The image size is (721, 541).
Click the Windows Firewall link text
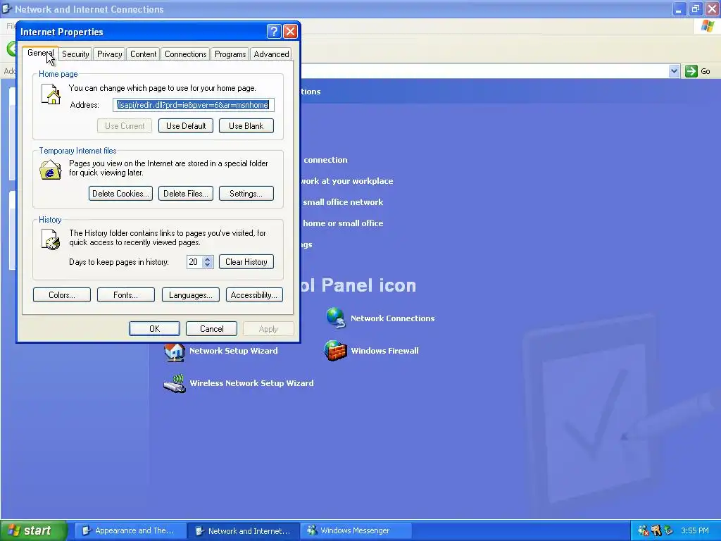pyautogui.click(x=385, y=351)
